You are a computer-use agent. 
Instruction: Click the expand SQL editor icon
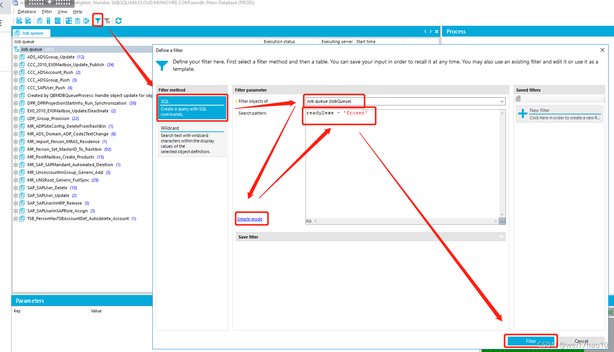(x=502, y=221)
